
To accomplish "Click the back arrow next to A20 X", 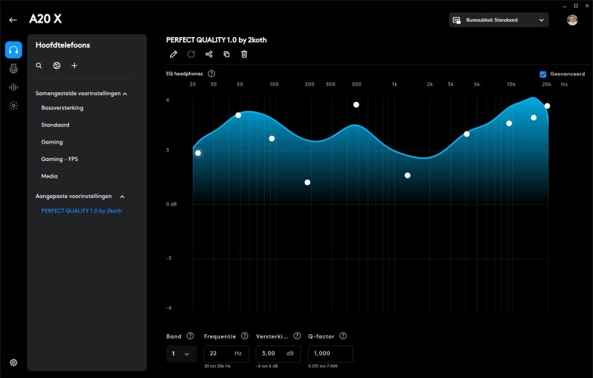I will point(13,20).
